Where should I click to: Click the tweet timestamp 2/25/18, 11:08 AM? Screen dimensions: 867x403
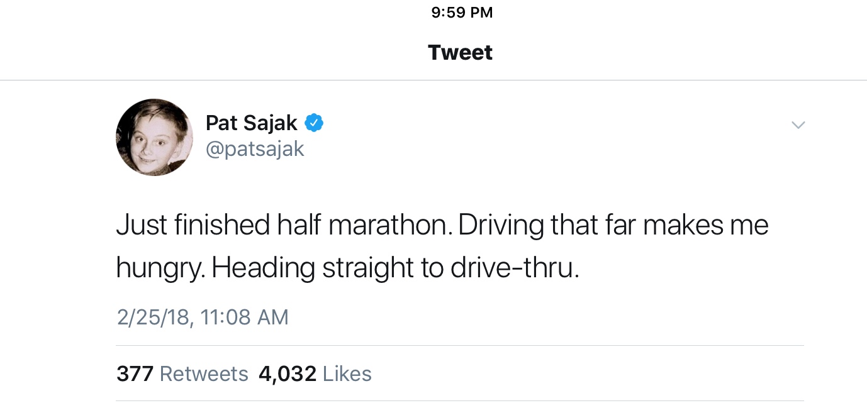(202, 317)
